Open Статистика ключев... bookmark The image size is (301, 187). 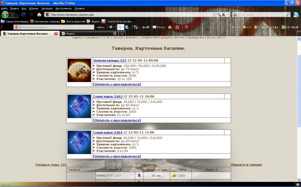[117, 21]
